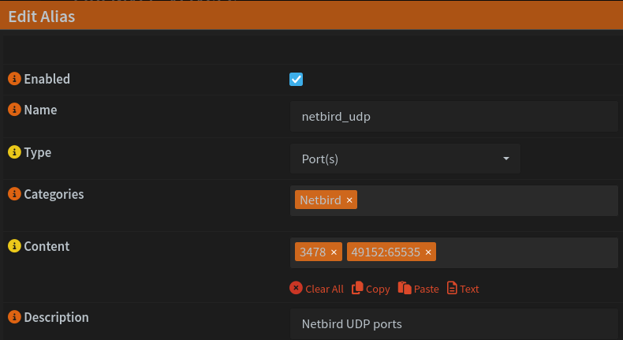Click the Name field containing netbird_udp
623x340 pixels.
pyautogui.click(x=453, y=117)
